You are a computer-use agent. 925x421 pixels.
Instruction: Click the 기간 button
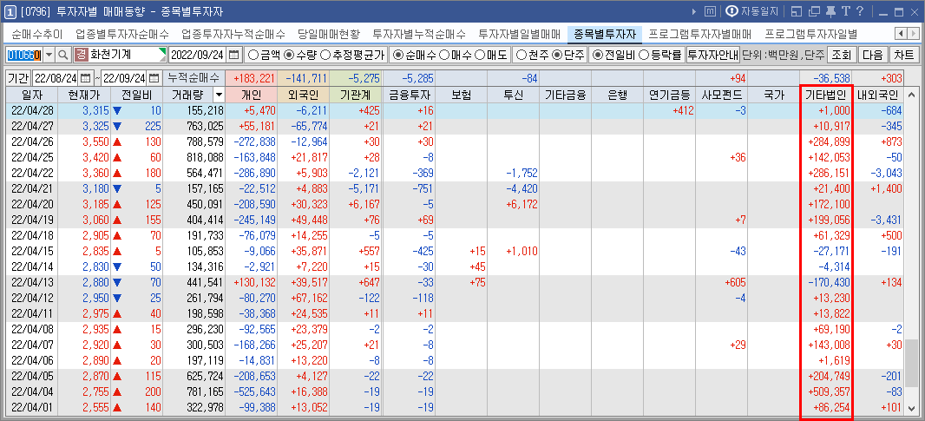[18, 78]
